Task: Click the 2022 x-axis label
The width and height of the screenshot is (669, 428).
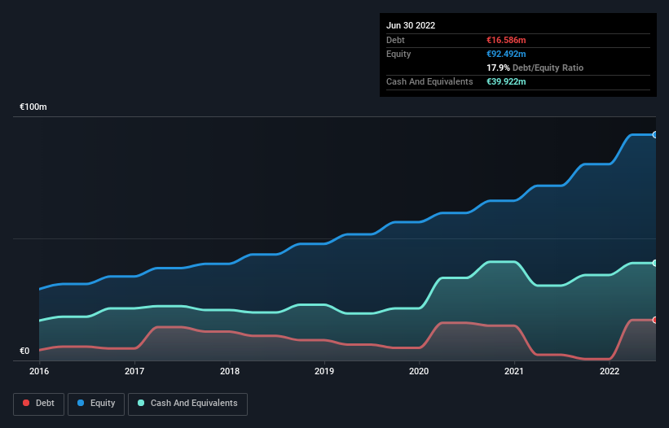Action: pyautogui.click(x=610, y=371)
